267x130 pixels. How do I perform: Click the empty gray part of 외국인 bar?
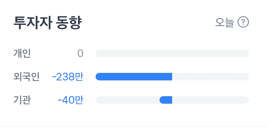point(210,77)
